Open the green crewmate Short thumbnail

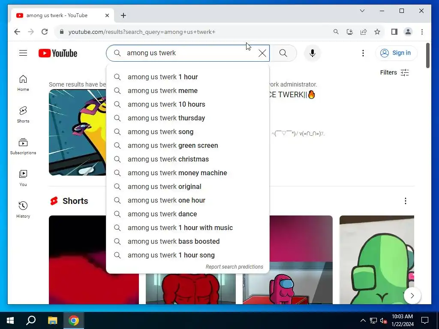point(376,260)
